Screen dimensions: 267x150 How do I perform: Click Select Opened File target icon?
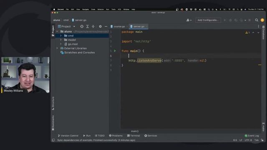(x=82, y=26)
